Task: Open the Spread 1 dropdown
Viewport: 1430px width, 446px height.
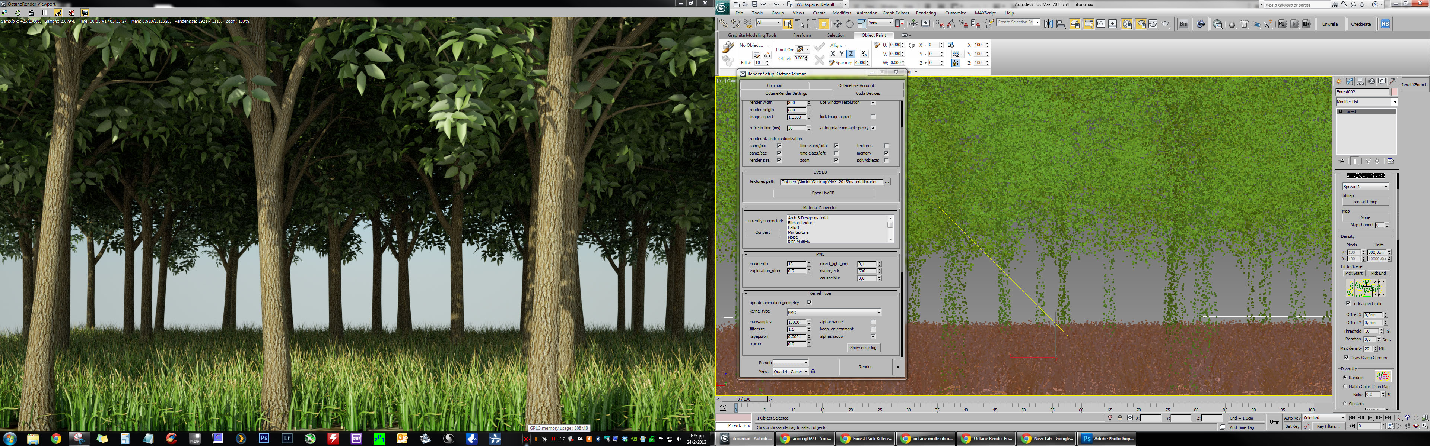Action: tap(1366, 187)
